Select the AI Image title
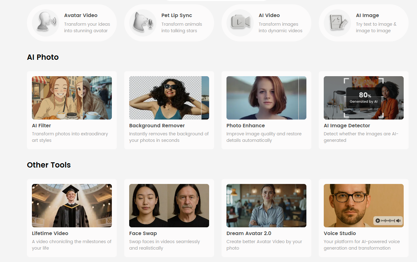The image size is (417, 262). click(367, 15)
